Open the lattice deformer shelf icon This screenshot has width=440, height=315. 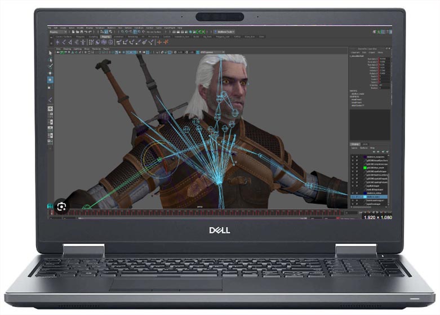tap(104, 42)
